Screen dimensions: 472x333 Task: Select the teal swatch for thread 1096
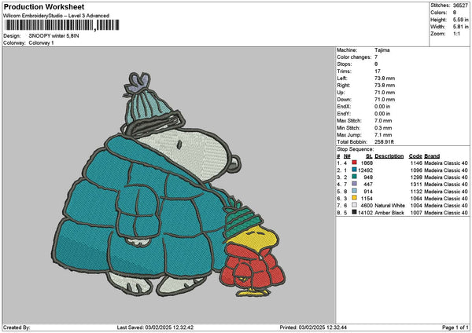(354, 170)
